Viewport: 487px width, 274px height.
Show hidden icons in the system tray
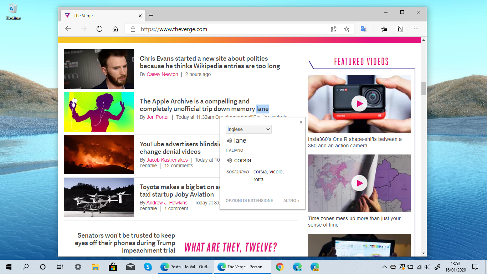pyautogui.click(x=384, y=267)
